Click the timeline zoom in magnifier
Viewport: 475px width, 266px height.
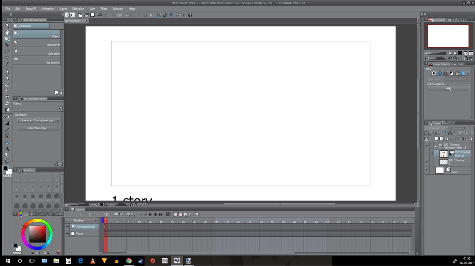133,214
